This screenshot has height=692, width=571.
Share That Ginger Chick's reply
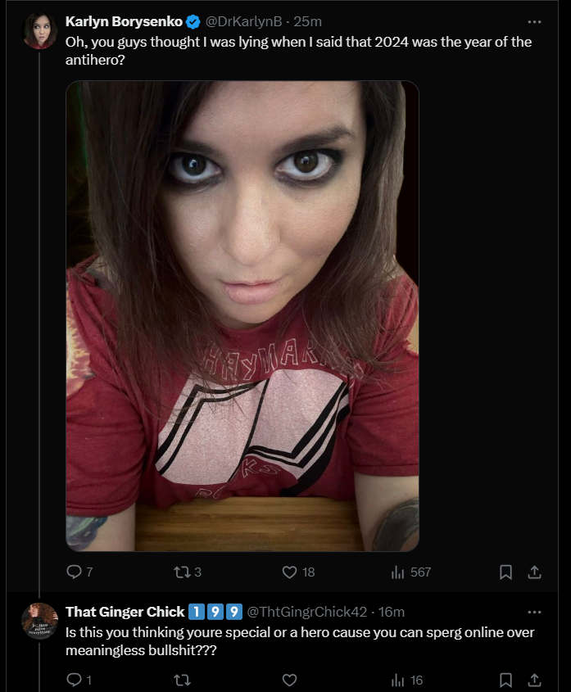[x=534, y=680]
